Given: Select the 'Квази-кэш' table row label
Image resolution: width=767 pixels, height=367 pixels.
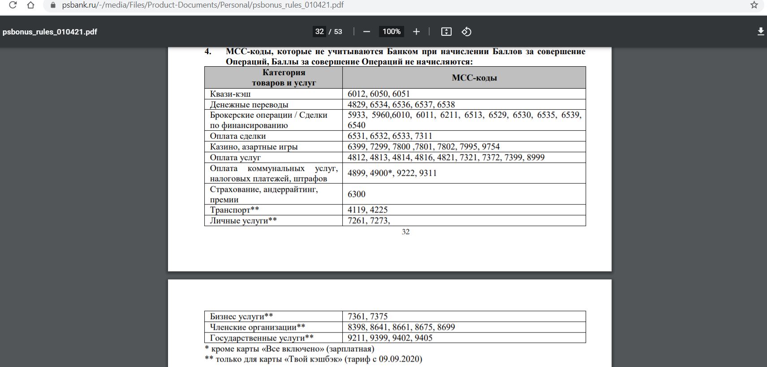Looking at the screenshot, I should pos(230,94).
